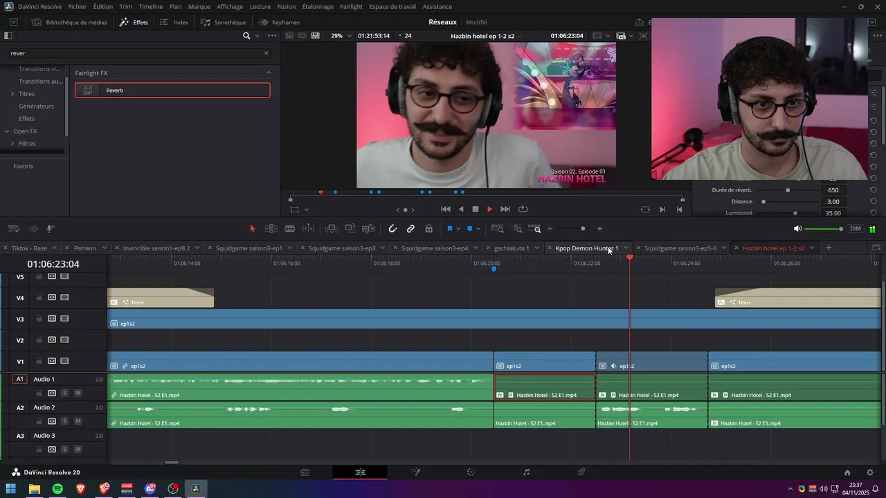Activate the Trim edit mode tool
The height and width of the screenshot is (498, 886).
coord(271,229)
